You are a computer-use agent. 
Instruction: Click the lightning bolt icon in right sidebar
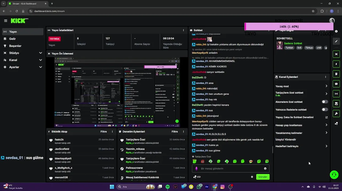pyautogui.click(x=336, y=64)
